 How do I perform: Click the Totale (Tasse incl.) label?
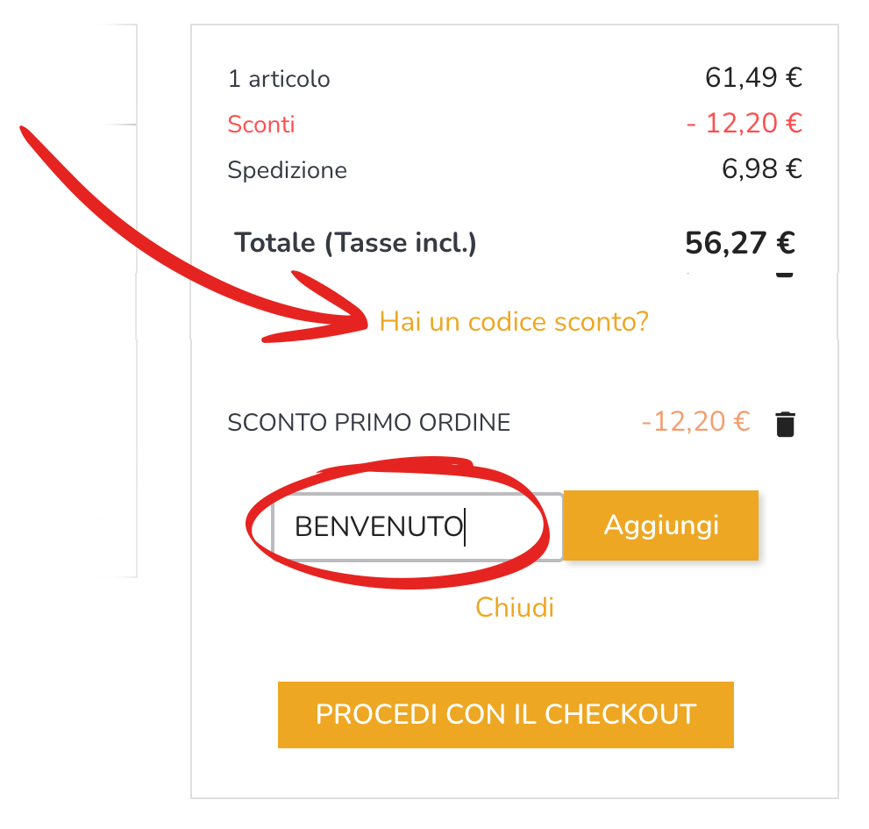(355, 243)
